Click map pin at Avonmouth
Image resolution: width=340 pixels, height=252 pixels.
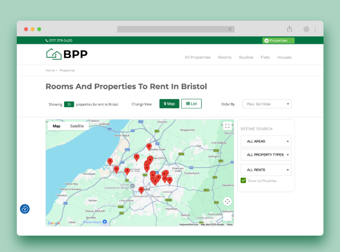coord(110,162)
